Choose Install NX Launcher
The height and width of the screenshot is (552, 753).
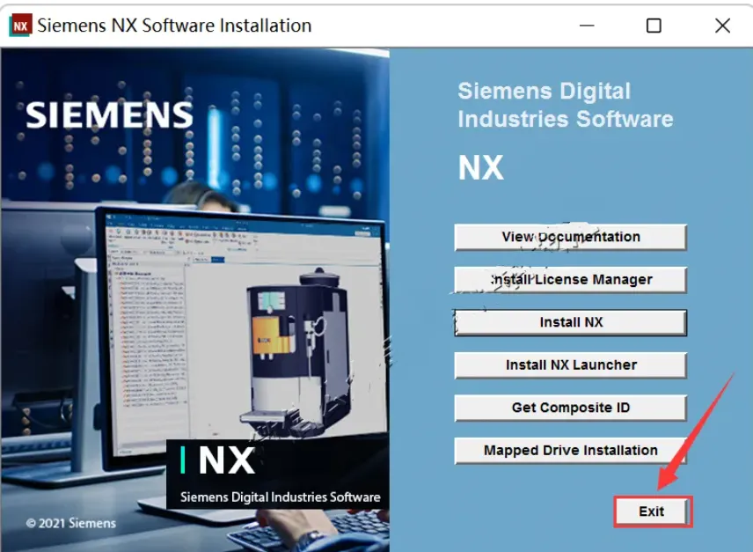(571, 365)
